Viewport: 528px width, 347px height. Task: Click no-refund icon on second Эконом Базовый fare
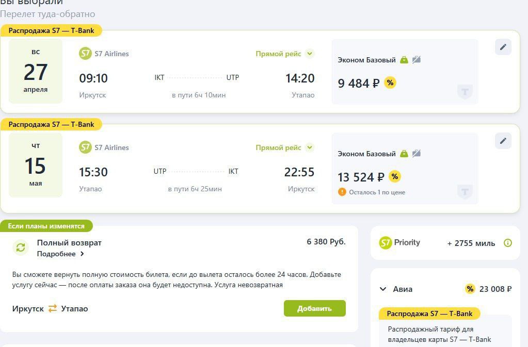click(417, 154)
